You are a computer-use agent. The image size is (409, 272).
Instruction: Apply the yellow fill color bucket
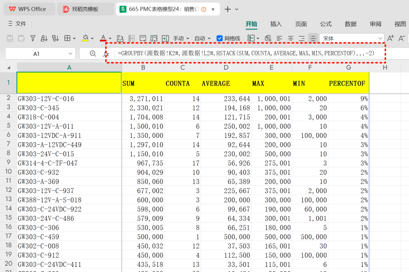pyautogui.click(x=85, y=38)
